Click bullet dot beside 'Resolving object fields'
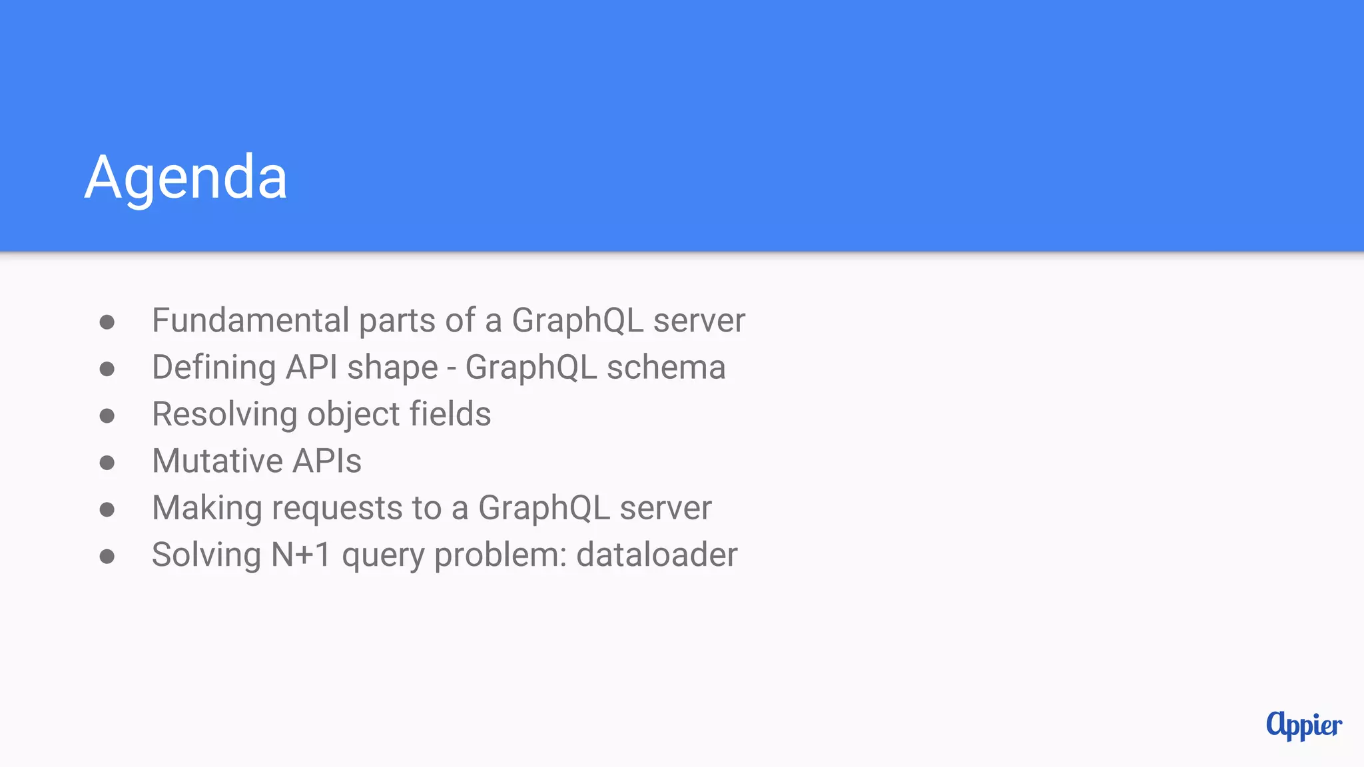 (107, 416)
